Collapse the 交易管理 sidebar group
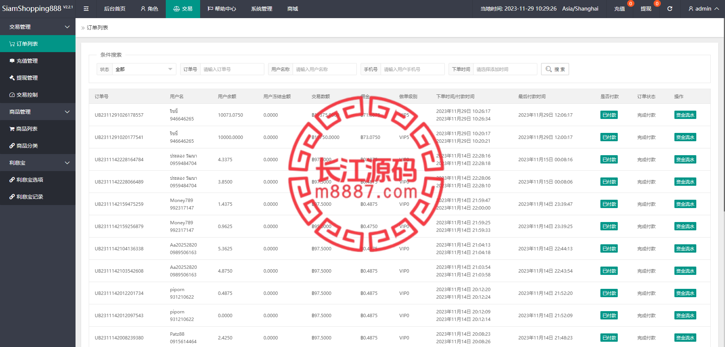This screenshot has height=347, width=725. pos(38,27)
